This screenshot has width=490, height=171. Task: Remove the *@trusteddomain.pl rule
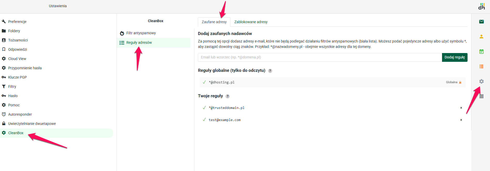pyautogui.click(x=461, y=108)
